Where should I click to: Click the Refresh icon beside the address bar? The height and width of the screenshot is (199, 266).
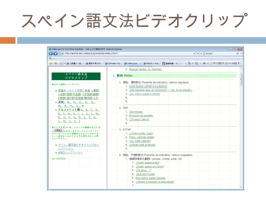[x=197, y=53]
